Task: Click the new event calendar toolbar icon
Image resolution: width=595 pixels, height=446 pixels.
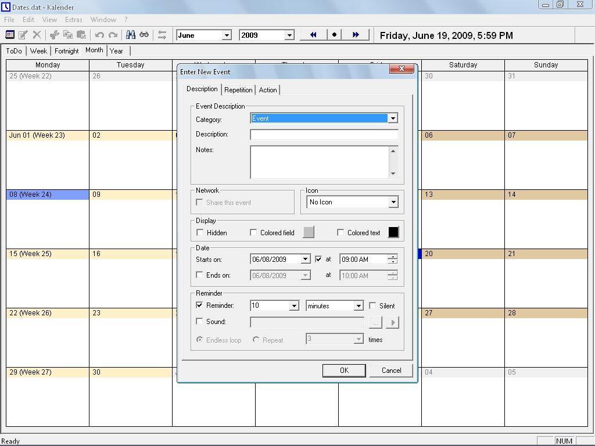Action: pos(10,35)
